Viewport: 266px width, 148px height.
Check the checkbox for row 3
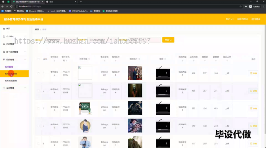click(38, 109)
